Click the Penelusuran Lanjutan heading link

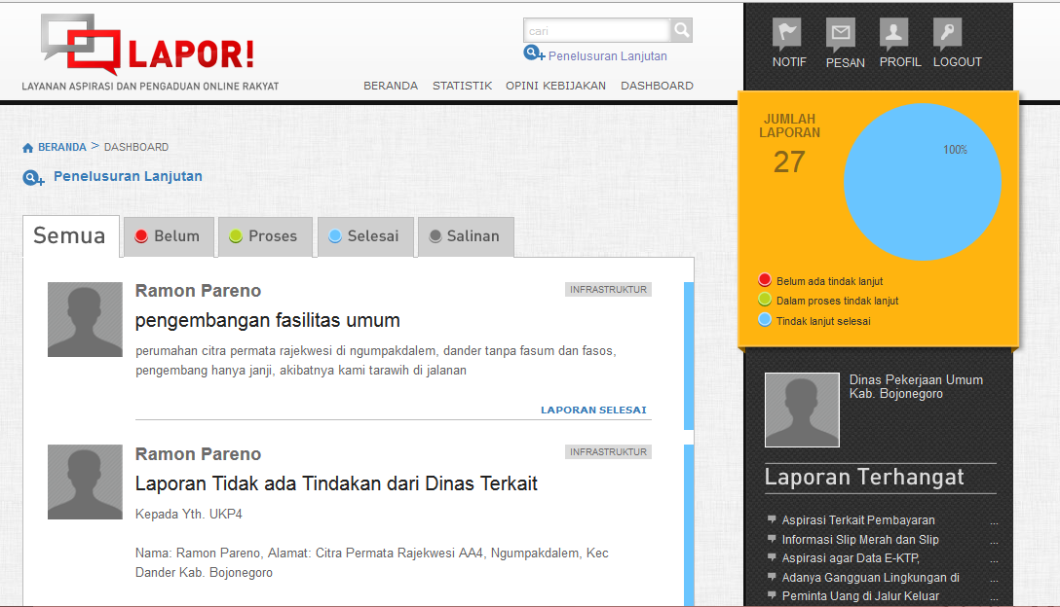(128, 176)
